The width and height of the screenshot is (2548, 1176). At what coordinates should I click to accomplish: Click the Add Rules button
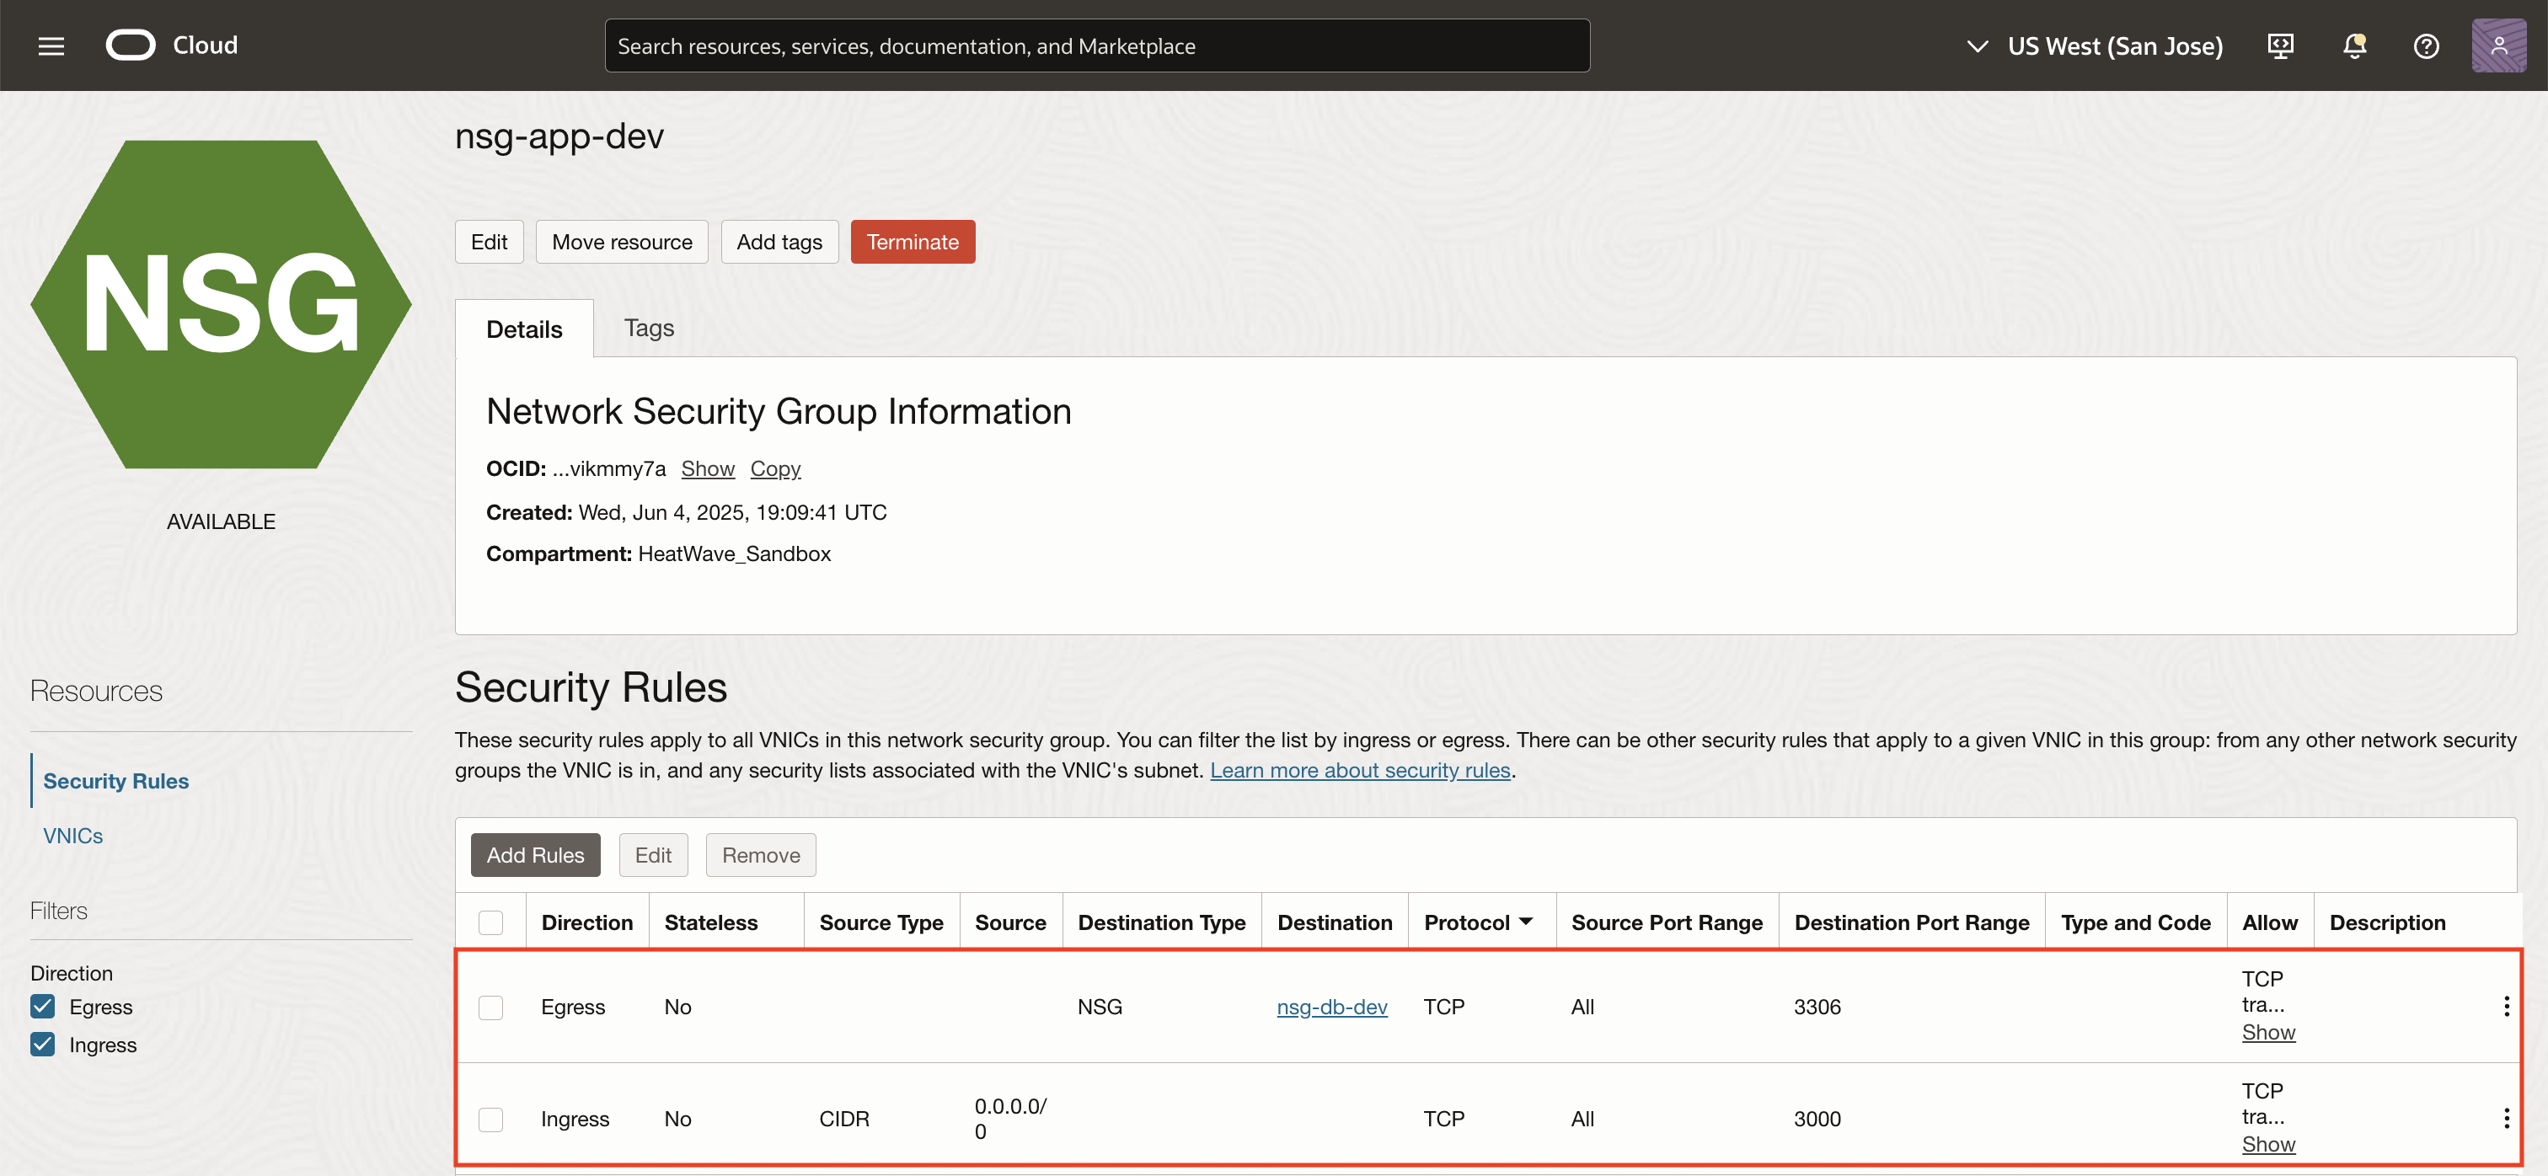[x=535, y=854]
